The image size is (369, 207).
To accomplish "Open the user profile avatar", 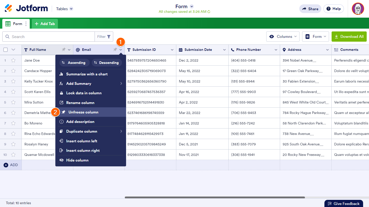I will coord(358,9).
